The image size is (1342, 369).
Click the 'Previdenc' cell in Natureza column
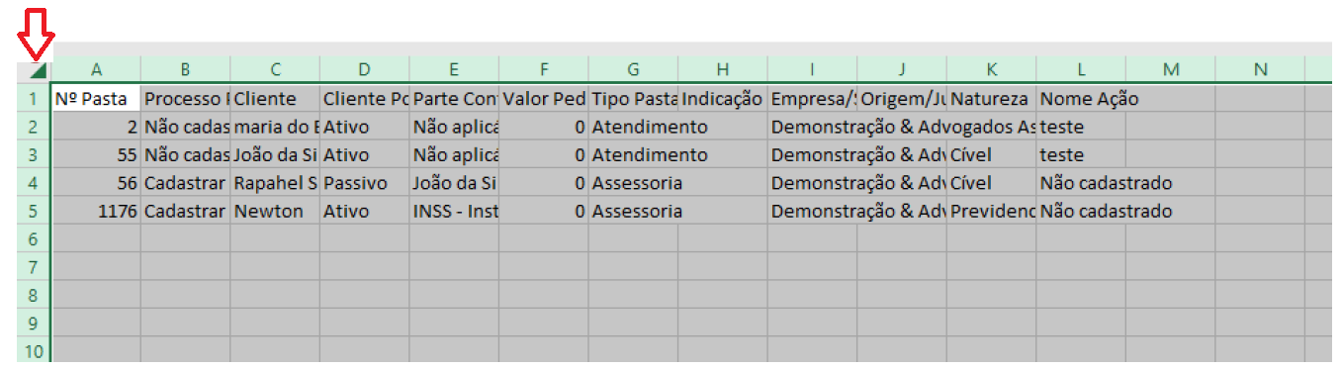992,211
